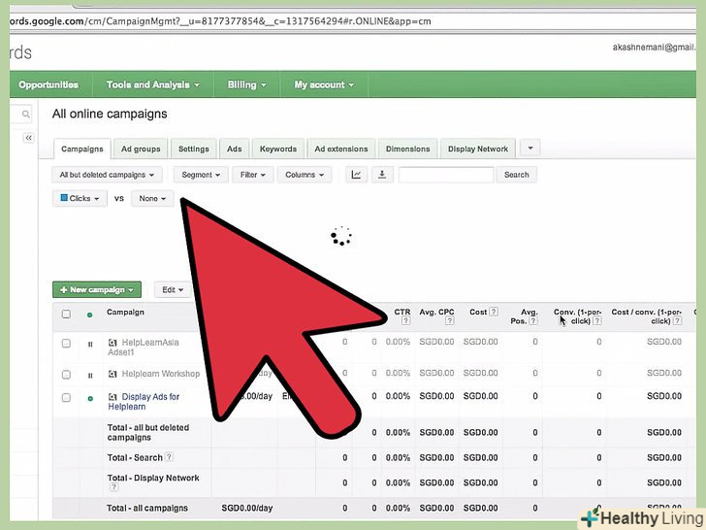Click the green status dot column header
Screen dimensions: 706x530
click(89, 315)
